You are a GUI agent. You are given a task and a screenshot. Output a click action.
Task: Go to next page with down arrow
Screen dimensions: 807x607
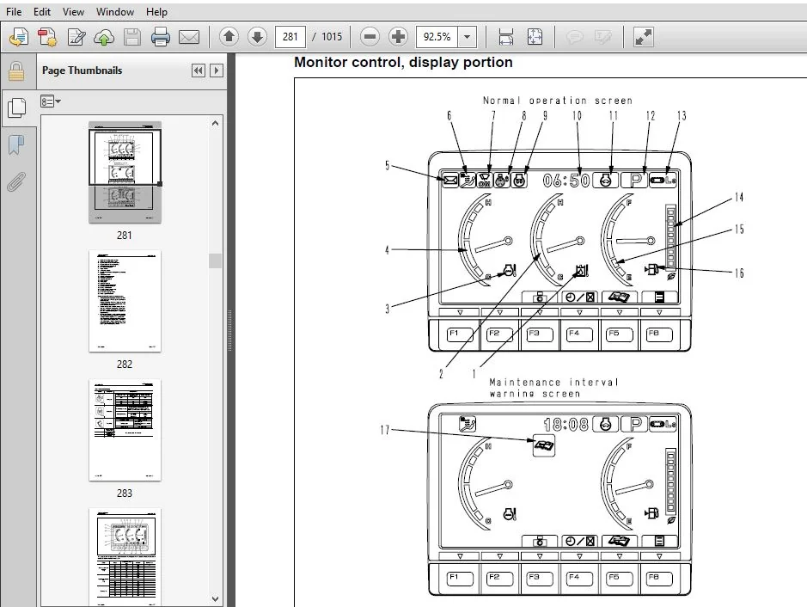[257, 37]
